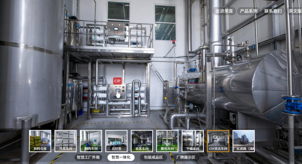Click the red alarm light on the wall
Viewport: 302px width, 164px height.
click(x=174, y=41)
